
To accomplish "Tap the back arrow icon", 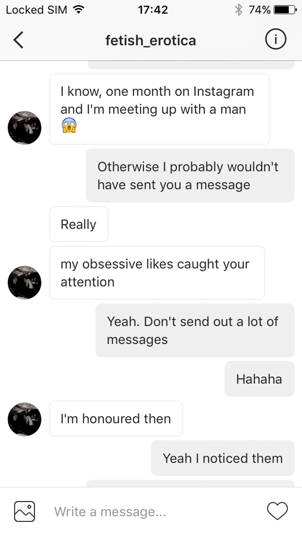I will tap(18, 40).
